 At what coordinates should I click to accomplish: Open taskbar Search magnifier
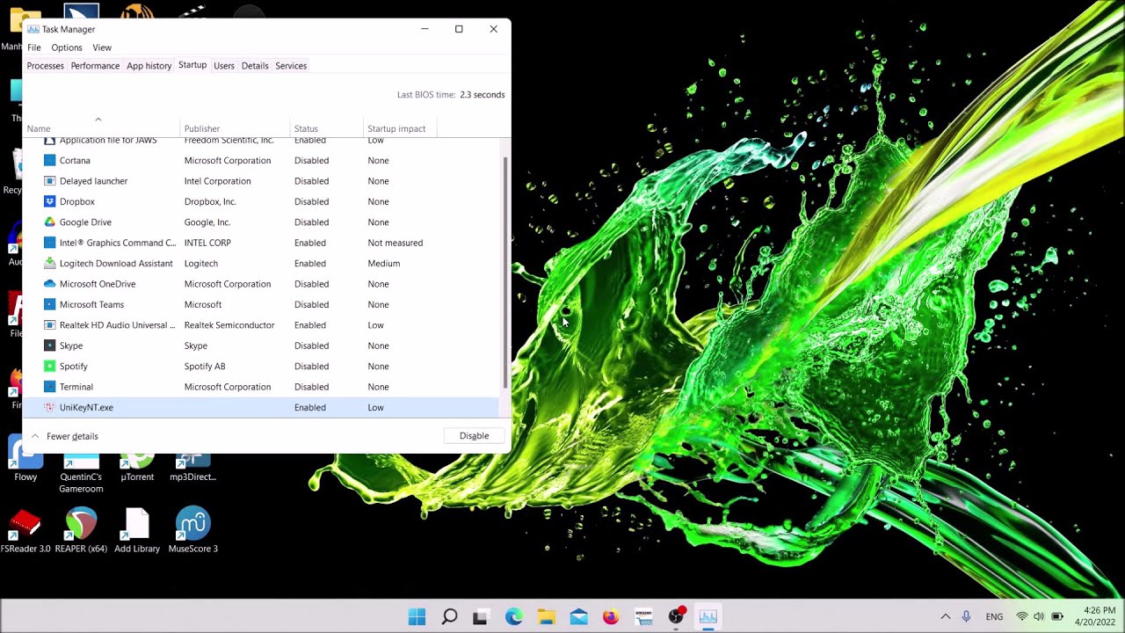point(449,616)
